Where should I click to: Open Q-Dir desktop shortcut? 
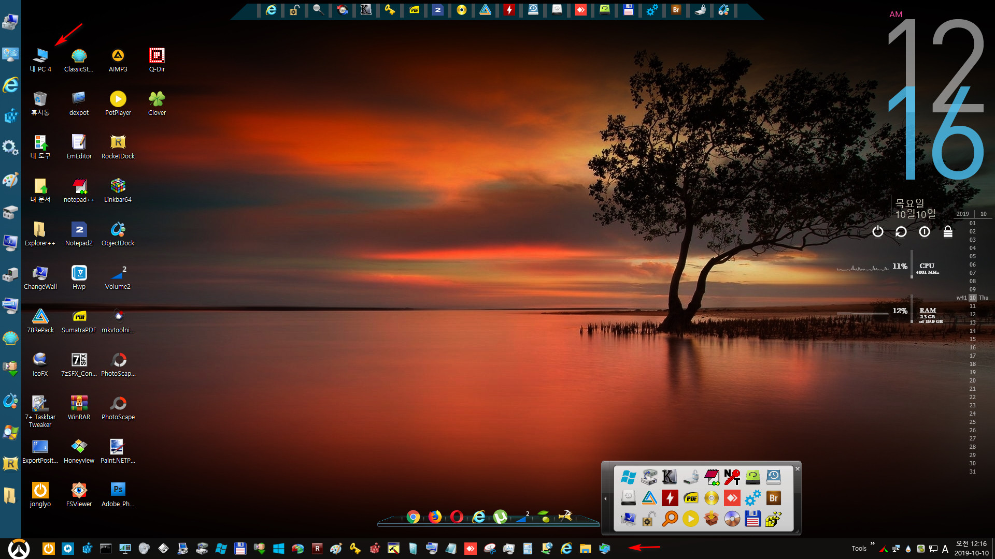click(157, 60)
